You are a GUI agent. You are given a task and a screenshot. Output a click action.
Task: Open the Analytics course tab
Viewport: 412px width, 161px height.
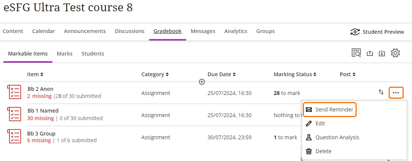point(236,31)
